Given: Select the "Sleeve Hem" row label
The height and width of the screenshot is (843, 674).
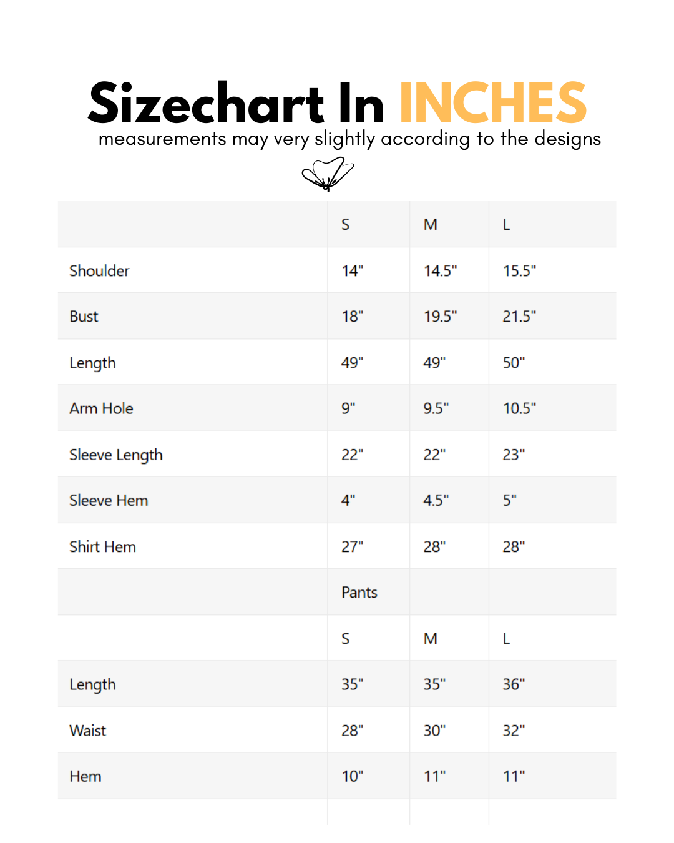Looking at the screenshot, I should click(x=109, y=501).
